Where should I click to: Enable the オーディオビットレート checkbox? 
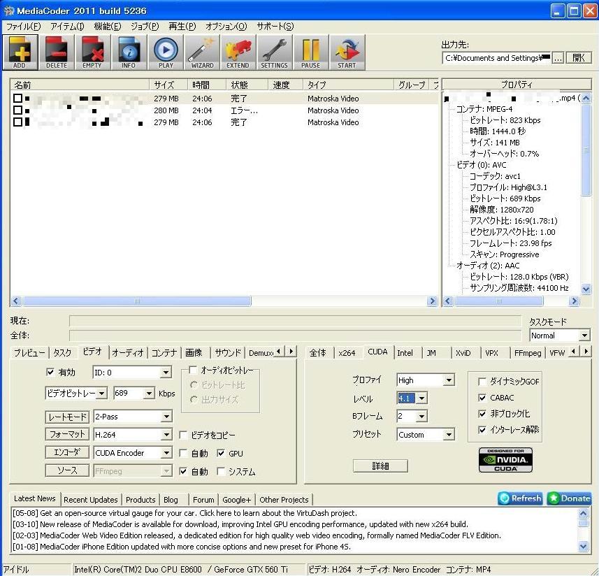(194, 370)
